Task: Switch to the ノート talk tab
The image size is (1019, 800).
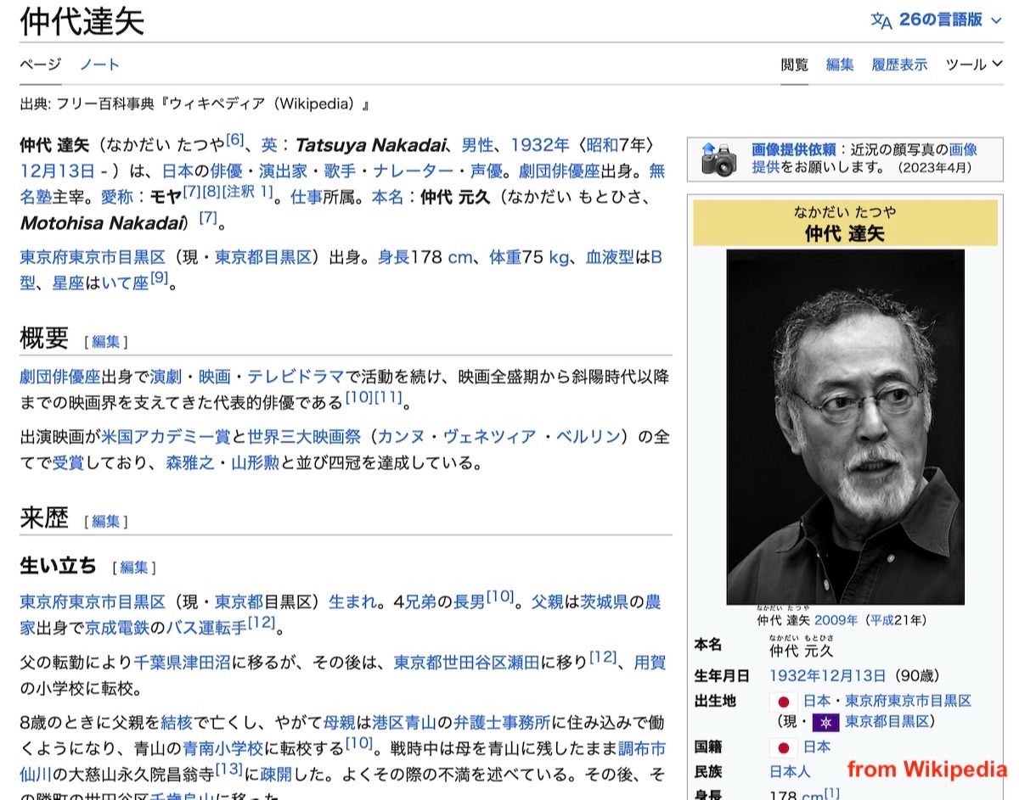Action: coord(100,64)
